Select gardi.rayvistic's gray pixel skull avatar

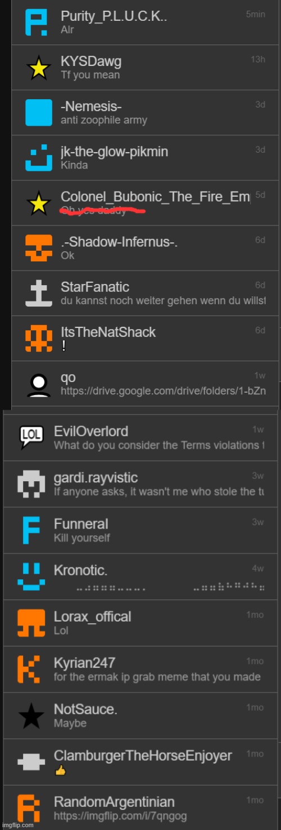(x=31, y=484)
